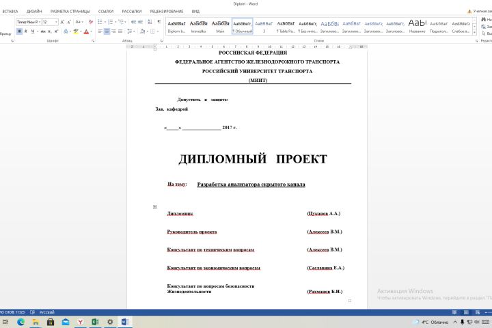Open the ВИД ribbon tab
Image resolution: width=492 pixels, height=328 pixels.
coord(195,12)
